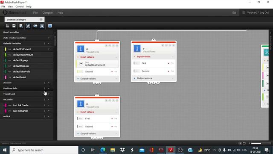The height and width of the screenshot is (154, 273).
Task: Expand Output values in top-right If block
Action: tap(173, 78)
